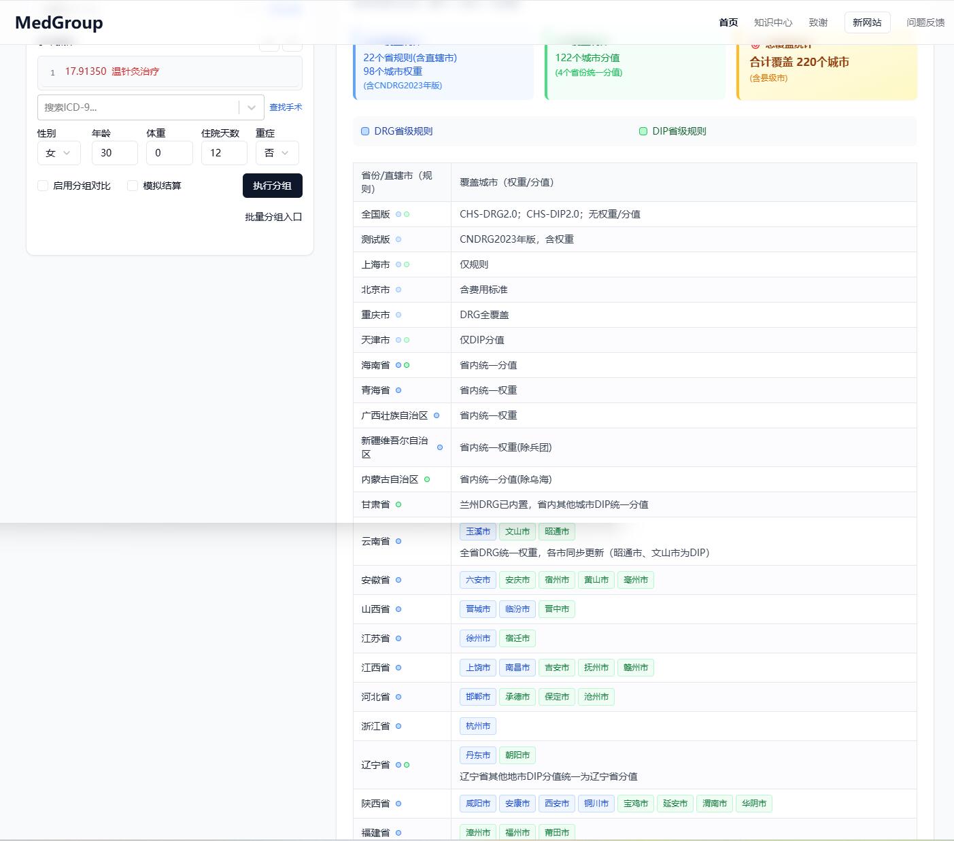This screenshot has width=954, height=841.
Task: Click the blue DRG dot beside 全国版
Action: (x=400, y=213)
